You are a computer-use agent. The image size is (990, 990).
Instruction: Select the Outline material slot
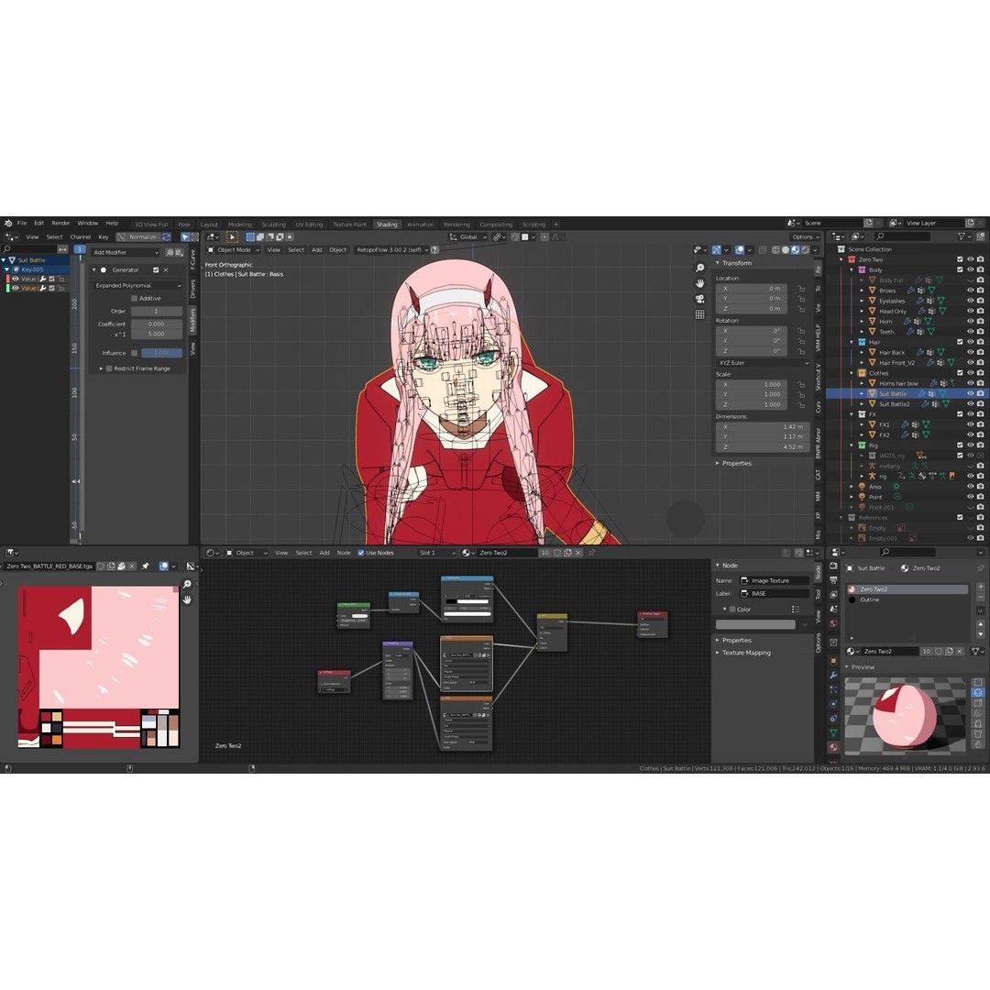tap(907, 599)
